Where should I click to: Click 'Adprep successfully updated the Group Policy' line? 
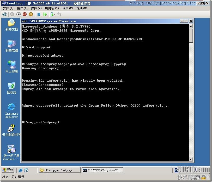click(x=94, y=105)
